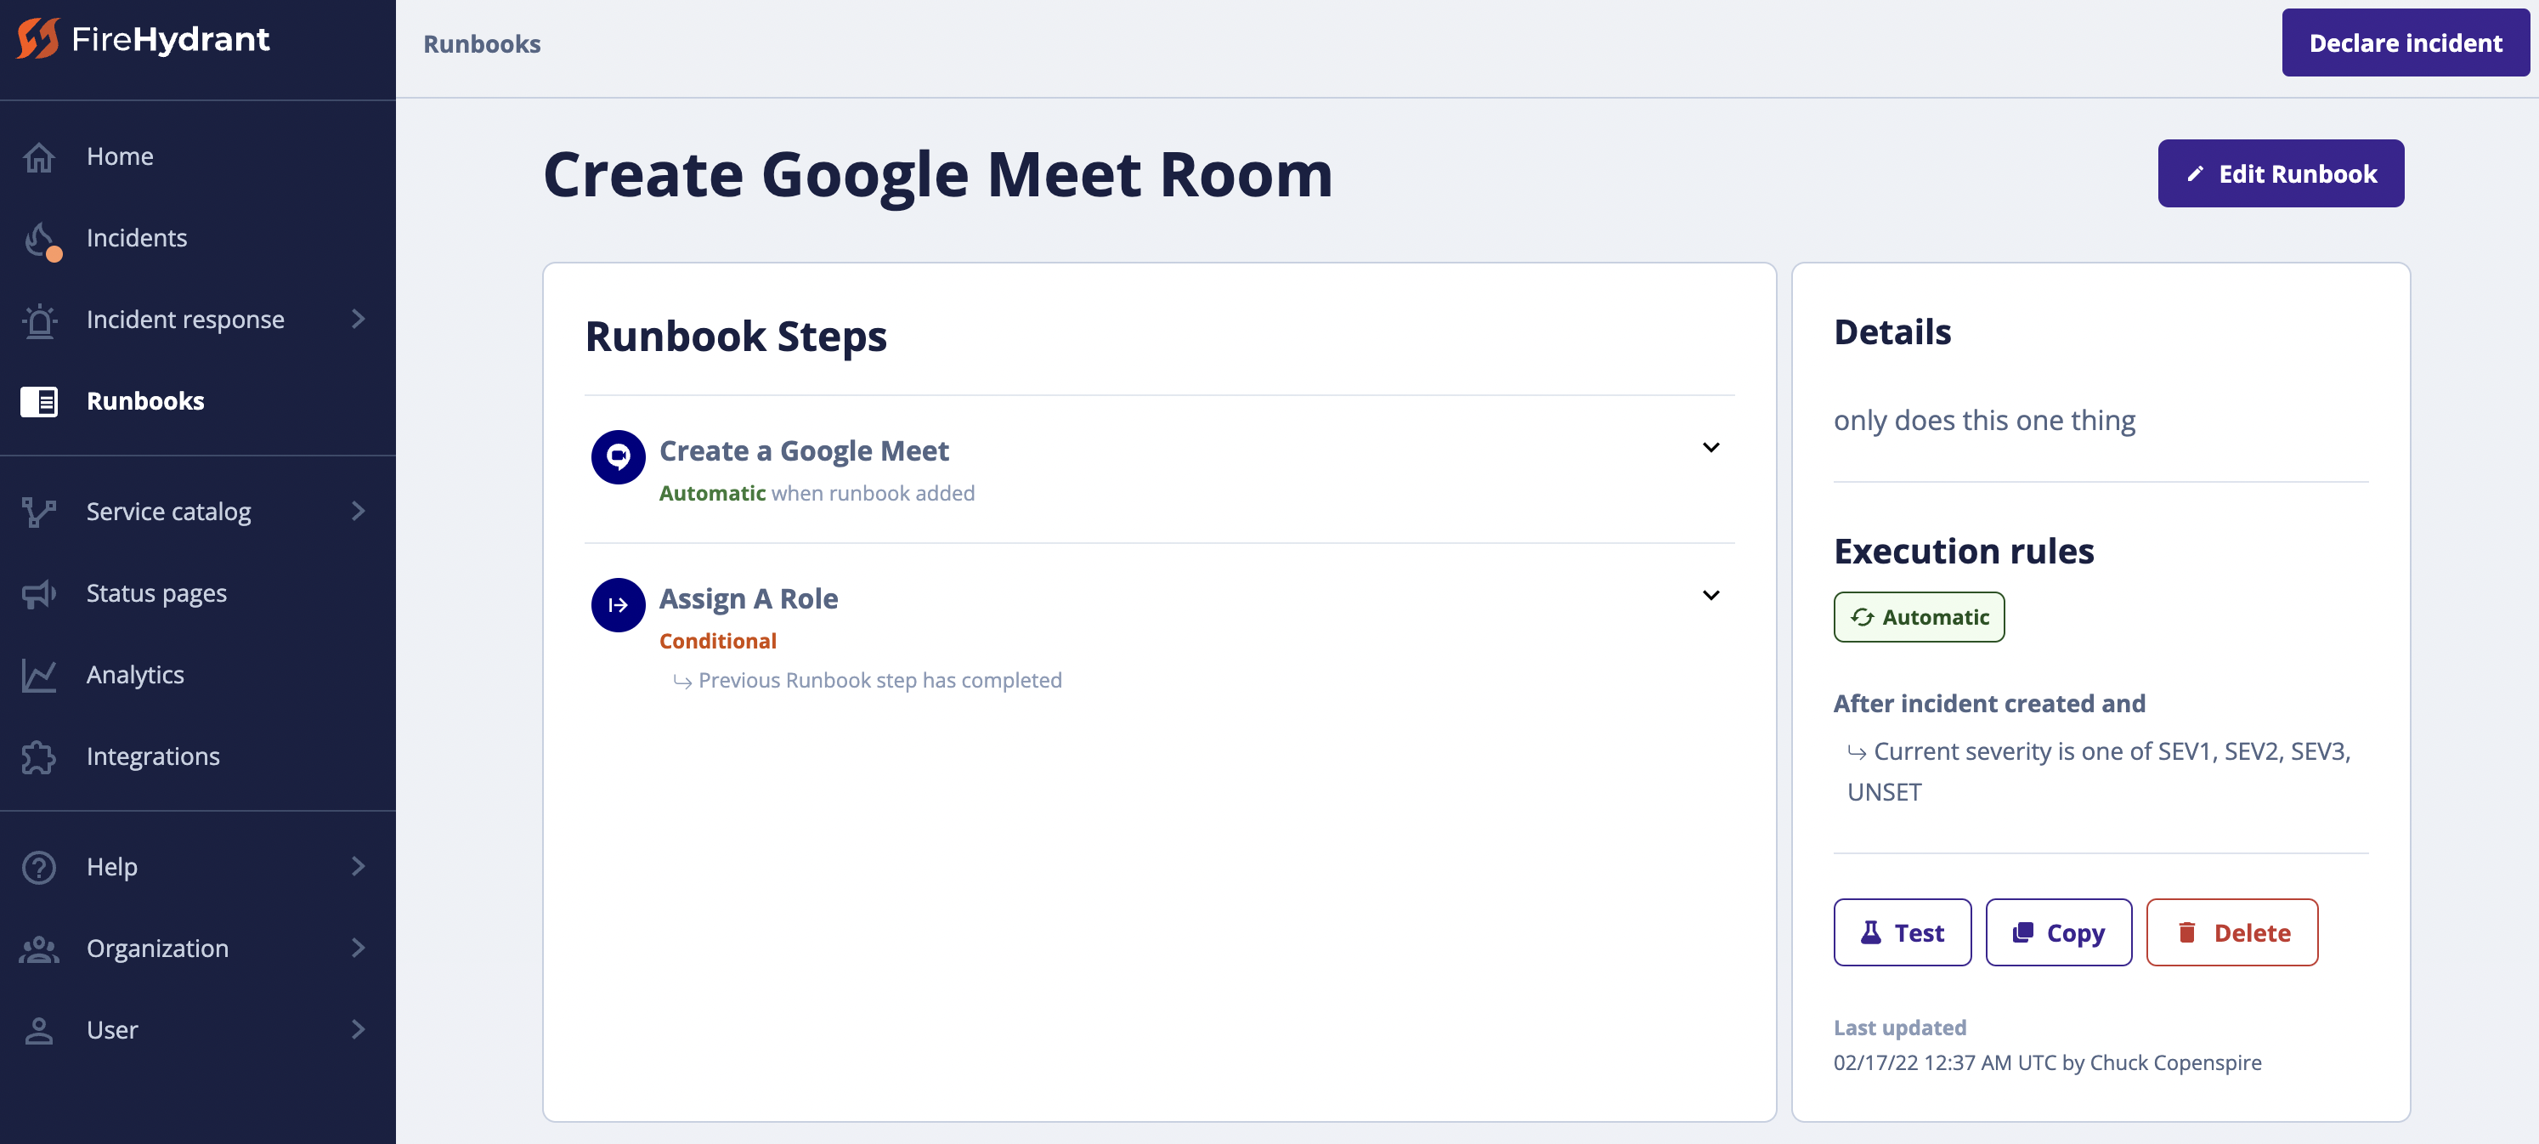The height and width of the screenshot is (1144, 2539).
Task: Click Copy to duplicate this runbook
Action: (2058, 932)
